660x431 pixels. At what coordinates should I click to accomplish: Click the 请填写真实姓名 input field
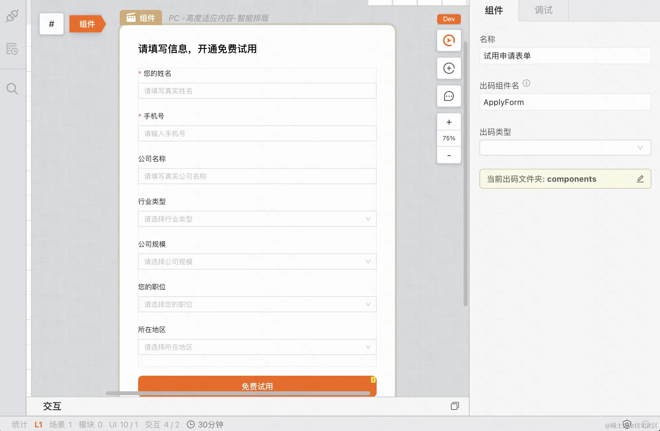(257, 91)
